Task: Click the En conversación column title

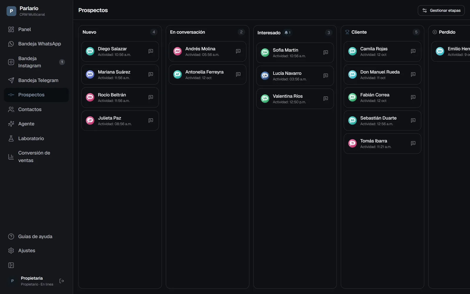Action: (x=187, y=32)
